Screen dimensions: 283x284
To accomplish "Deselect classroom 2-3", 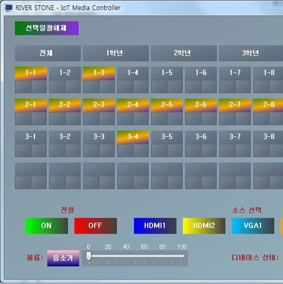I will point(99,105).
